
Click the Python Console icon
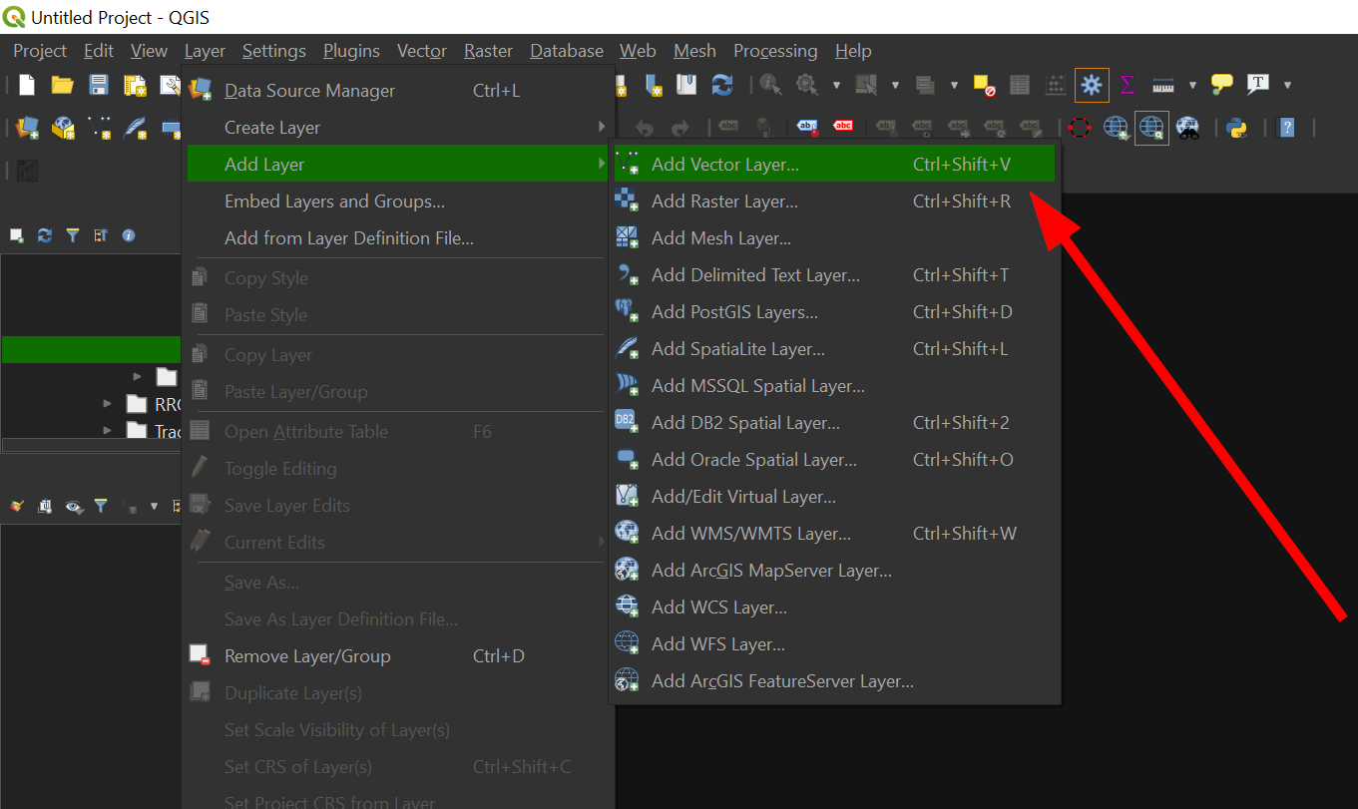tap(1237, 128)
